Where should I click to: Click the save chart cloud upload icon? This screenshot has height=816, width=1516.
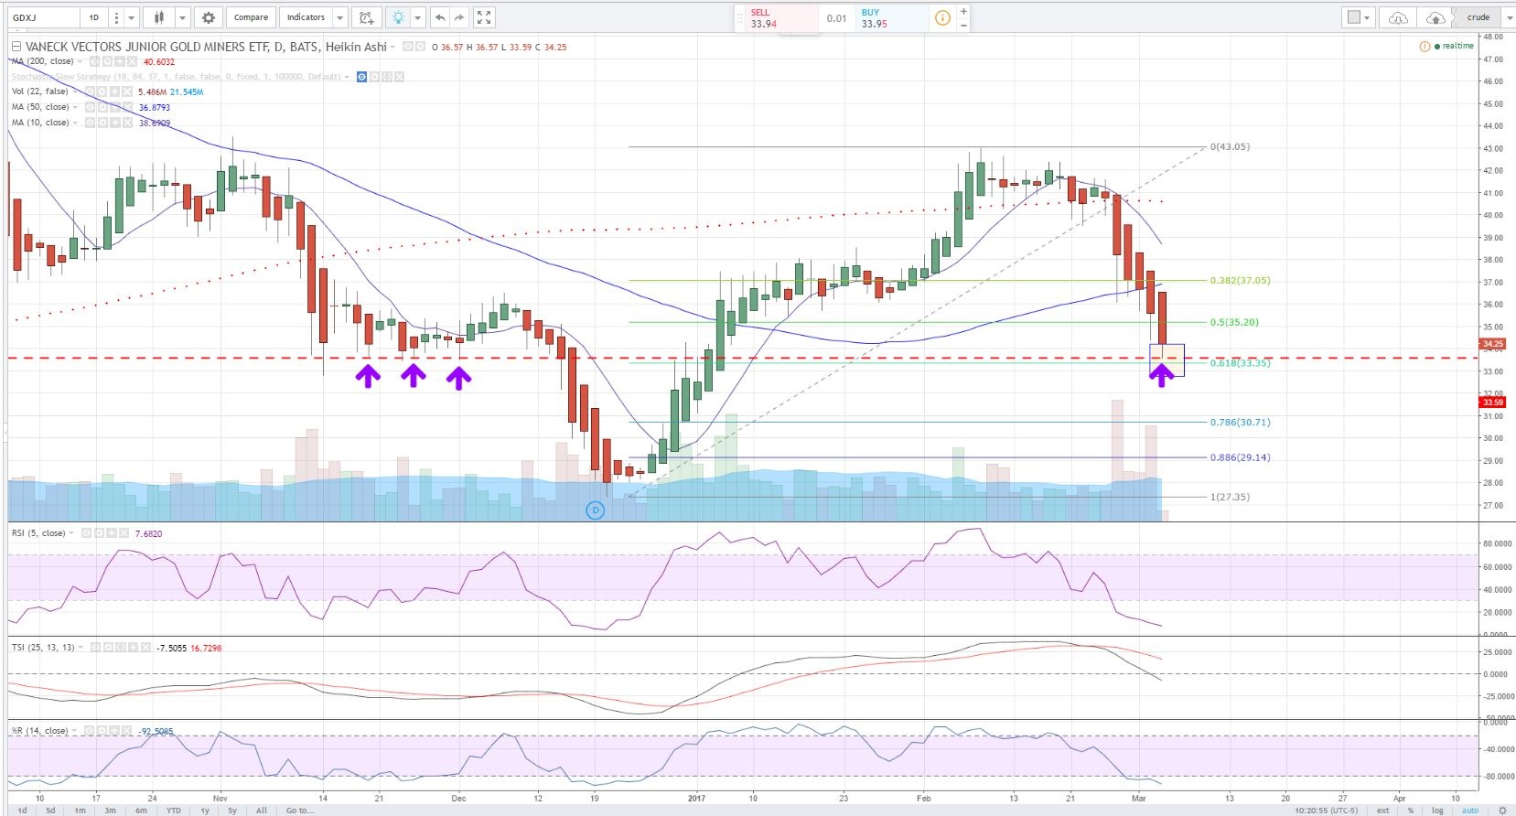tap(1435, 17)
